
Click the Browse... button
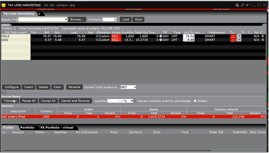click(77, 19)
